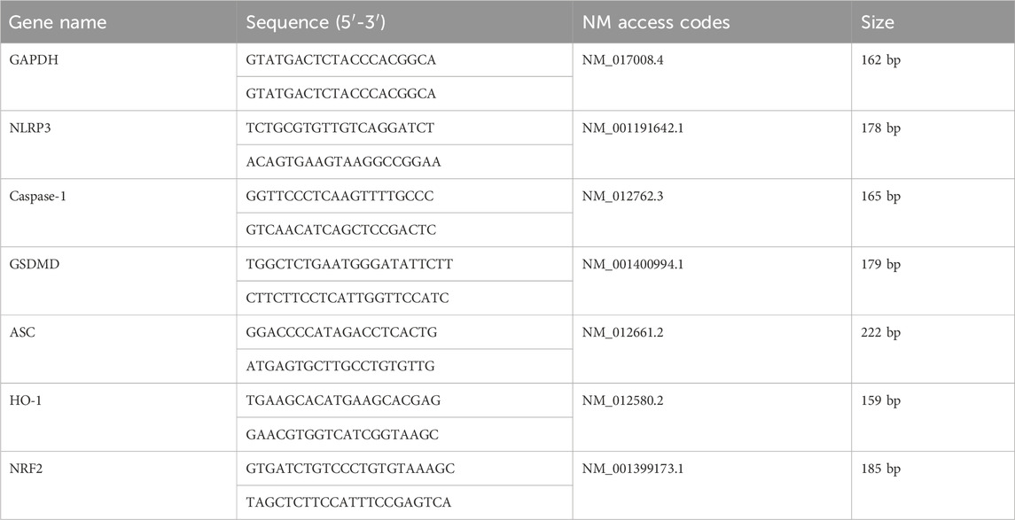1015x520 pixels.
Task: Click the Gene name column header
Action: [57, 22]
